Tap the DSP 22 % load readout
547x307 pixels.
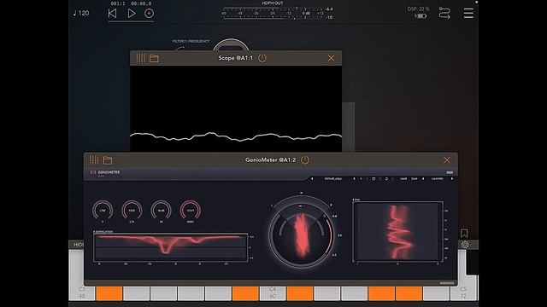coord(418,9)
